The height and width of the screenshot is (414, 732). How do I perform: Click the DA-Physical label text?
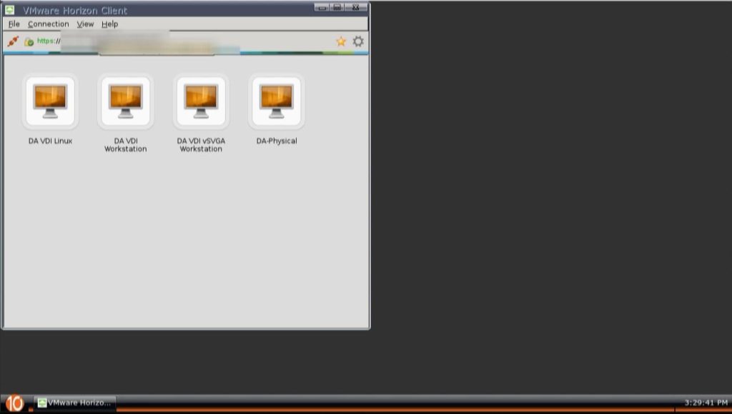(x=277, y=141)
